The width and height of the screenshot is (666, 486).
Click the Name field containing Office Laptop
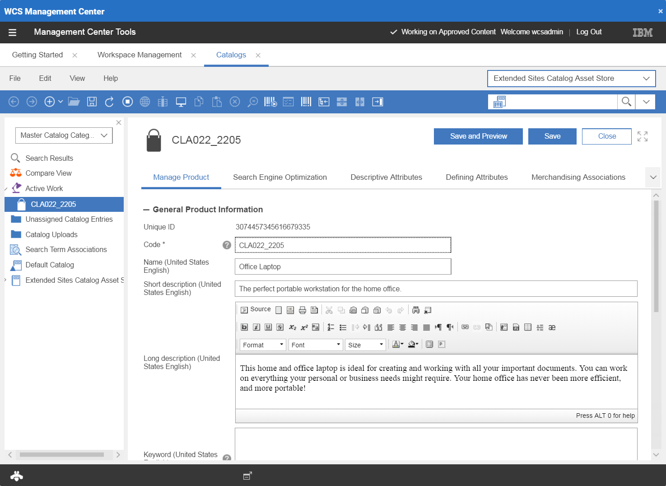pos(343,266)
